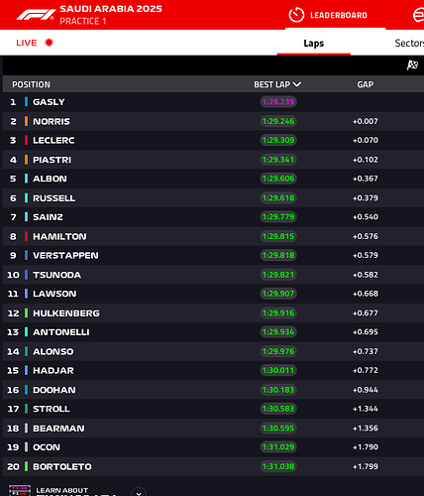This screenshot has height=496, width=424.
Task: Click the red LIVE indicator dot
Action: click(x=50, y=43)
